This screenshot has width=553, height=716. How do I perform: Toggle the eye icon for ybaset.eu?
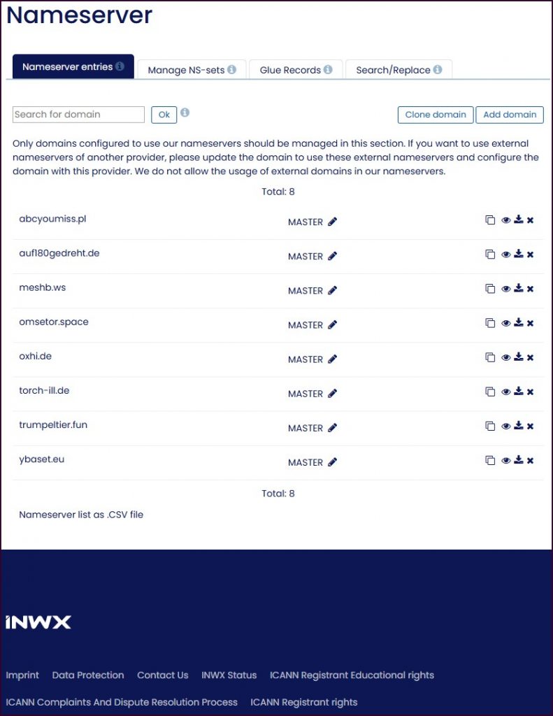(x=506, y=460)
